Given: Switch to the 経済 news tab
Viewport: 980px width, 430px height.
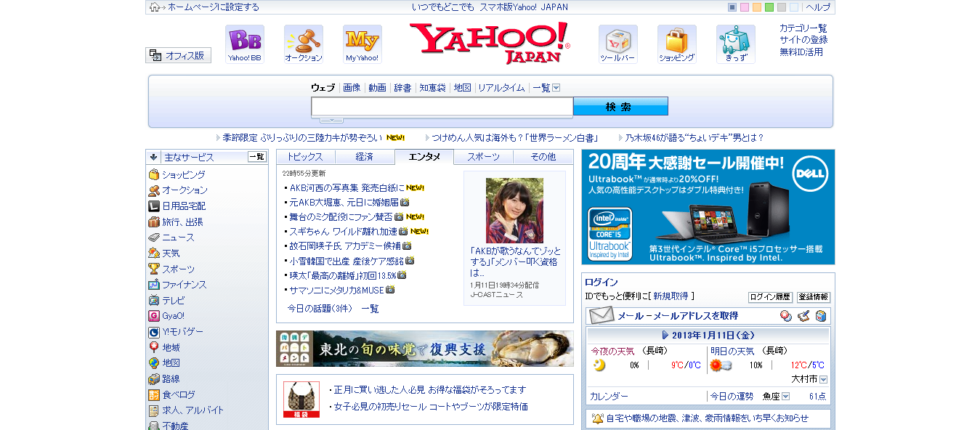Looking at the screenshot, I should [365, 157].
